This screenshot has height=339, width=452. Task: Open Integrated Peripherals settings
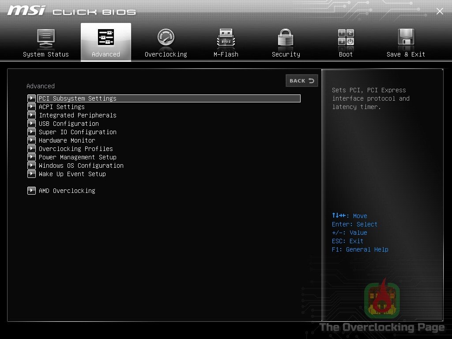(x=78, y=115)
